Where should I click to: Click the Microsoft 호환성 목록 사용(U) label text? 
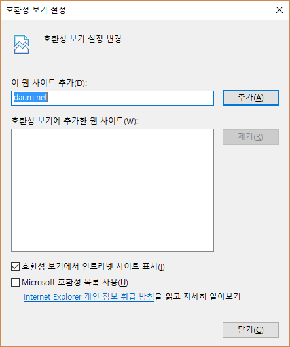pyautogui.click(x=75, y=282)
